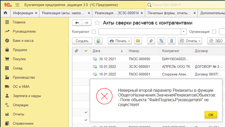The height and width of the screenshot is (127, 225).
Task: Close the Печатные формы, отчеты tab
Action: [195, 13]
